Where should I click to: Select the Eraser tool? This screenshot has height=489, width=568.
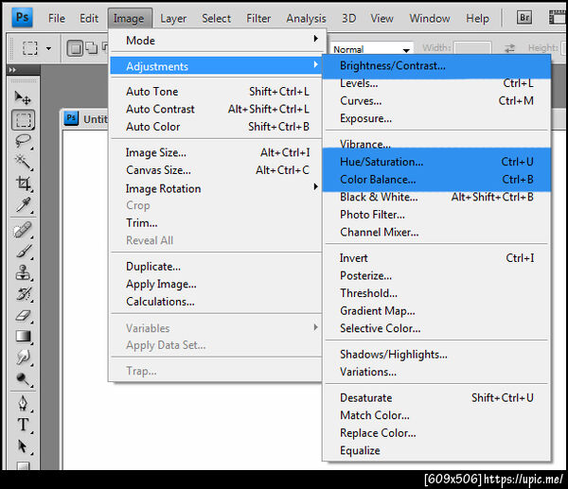[x=23, y=315]
